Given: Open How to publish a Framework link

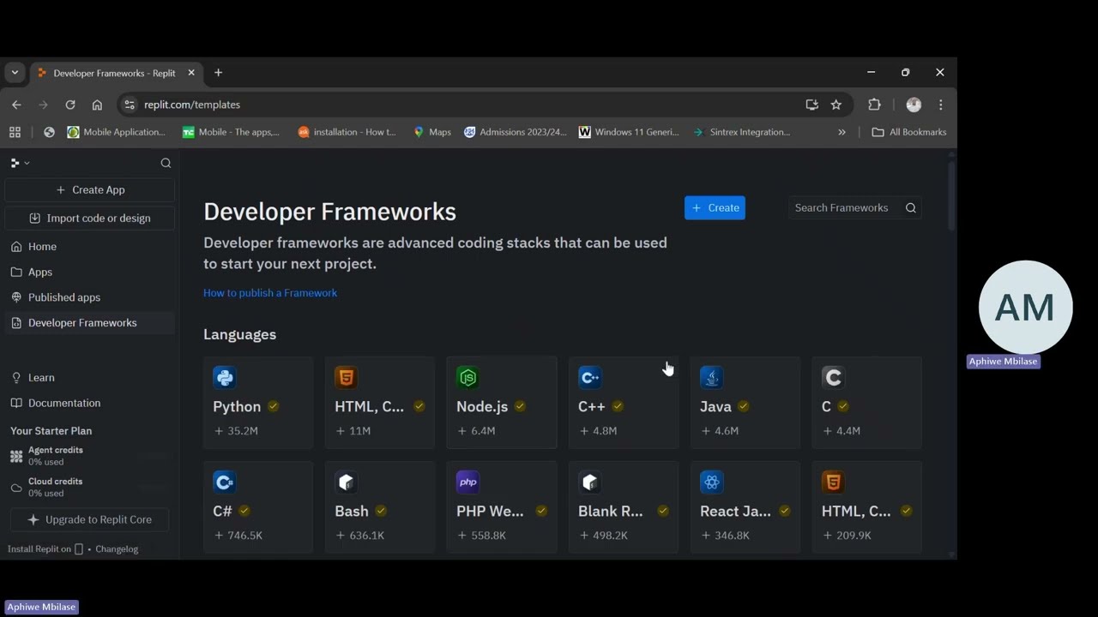Looking at the screenshot, I should (x=270, y=293).
